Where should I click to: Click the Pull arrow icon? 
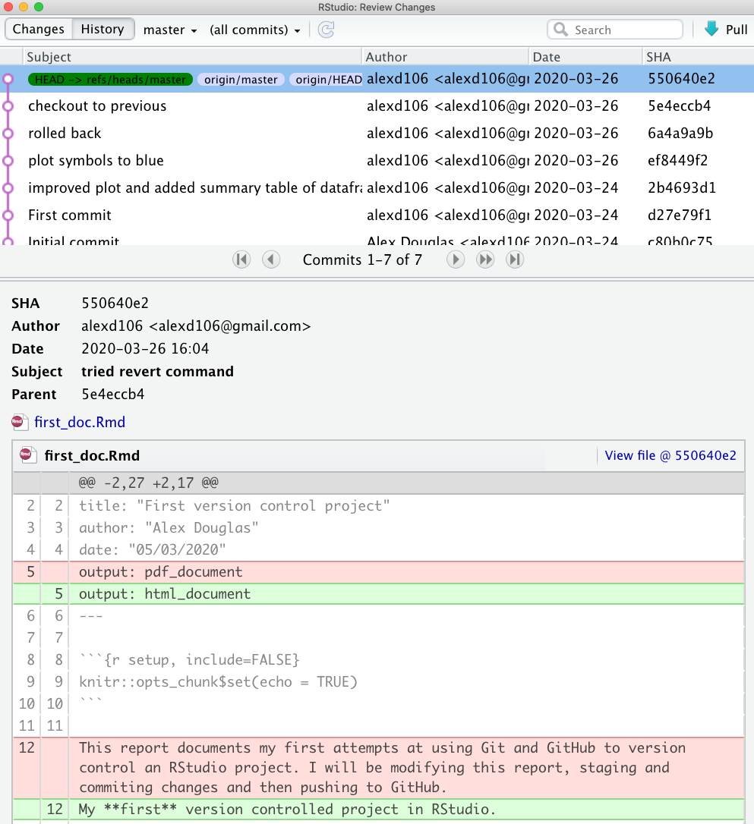711,30
